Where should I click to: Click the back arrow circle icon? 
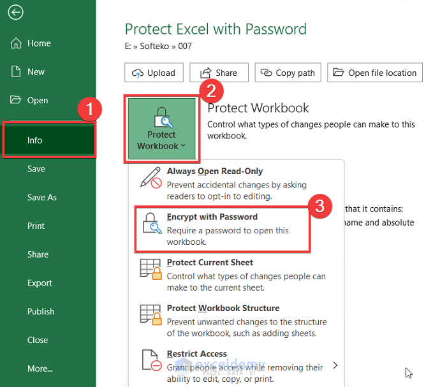(15, 12)
